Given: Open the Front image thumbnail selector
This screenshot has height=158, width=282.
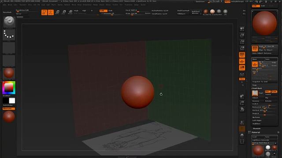Looking at the screenshot, I should tap(255, 93).
